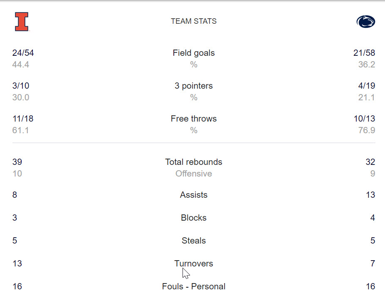Screen dimensions: 385x296
Task: Select the Assists stat label
Action: click(x=194, y=195)
